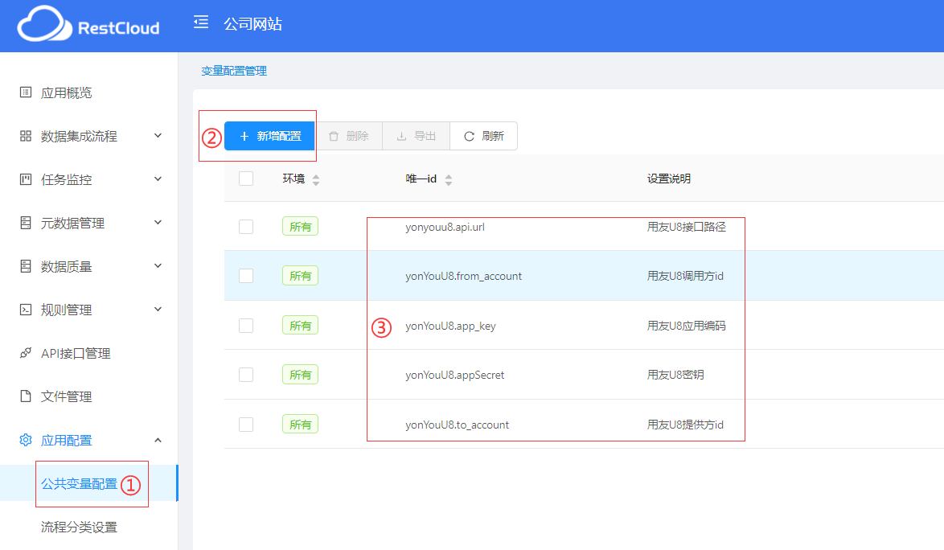Screen dimensions: 944x550
Task: Click the 任务监控 sidebar icon
Action: pyautogui.click(x=26, y=179)
